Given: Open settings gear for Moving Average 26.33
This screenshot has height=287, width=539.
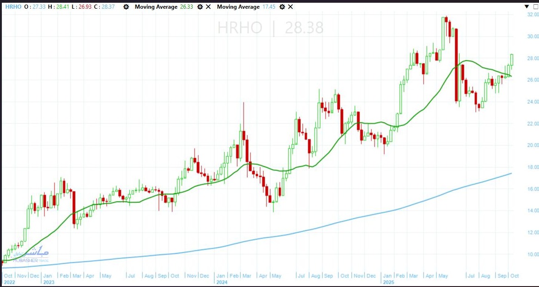Looking at the screenshot, I should click(x=200, y=7).
